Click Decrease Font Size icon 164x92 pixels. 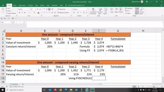tap(40, 9)
